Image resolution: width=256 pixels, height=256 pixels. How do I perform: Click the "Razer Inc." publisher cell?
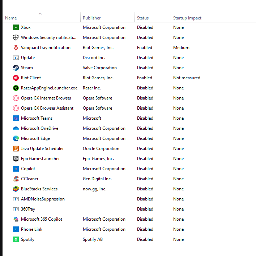coord(92,88)
